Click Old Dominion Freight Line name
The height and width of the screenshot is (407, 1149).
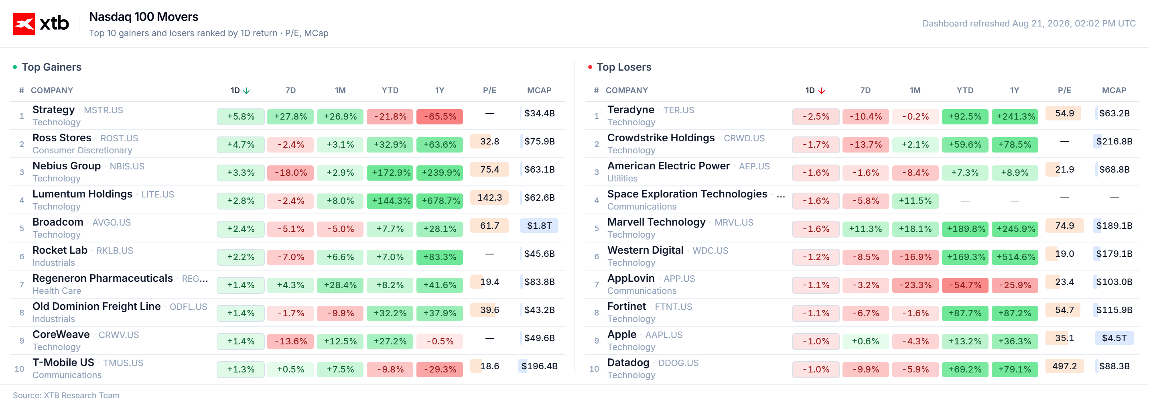point(96,307)
